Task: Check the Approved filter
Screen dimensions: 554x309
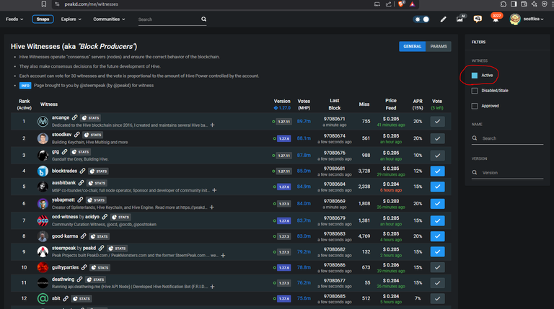Action: click(475, 106)
